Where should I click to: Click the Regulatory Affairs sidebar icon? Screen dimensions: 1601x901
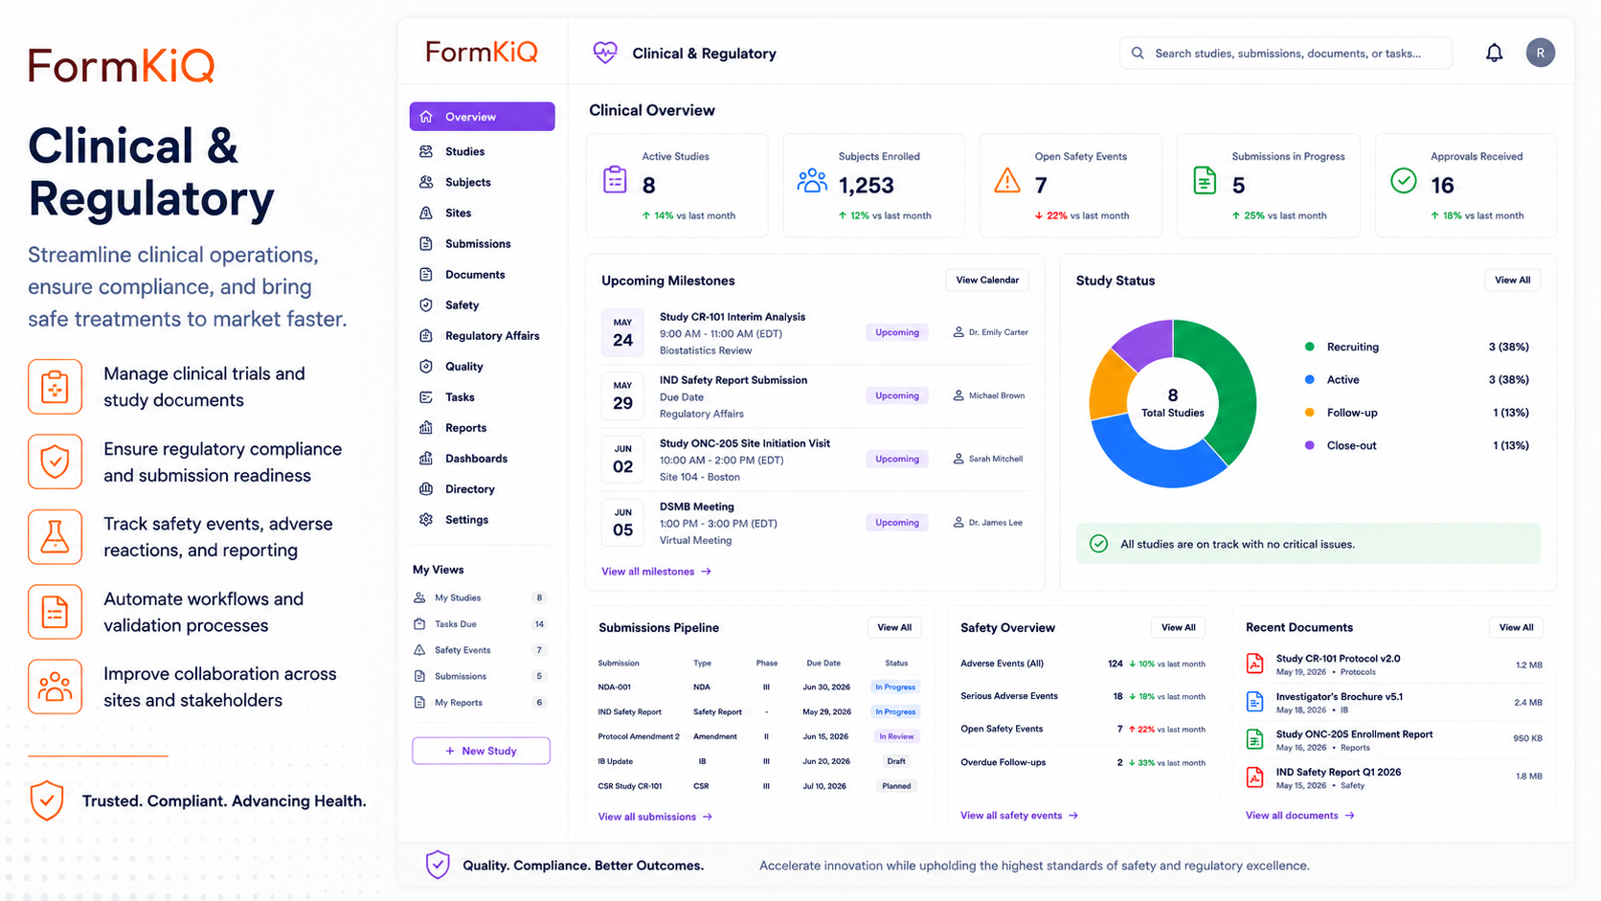(x=426, y=335)
